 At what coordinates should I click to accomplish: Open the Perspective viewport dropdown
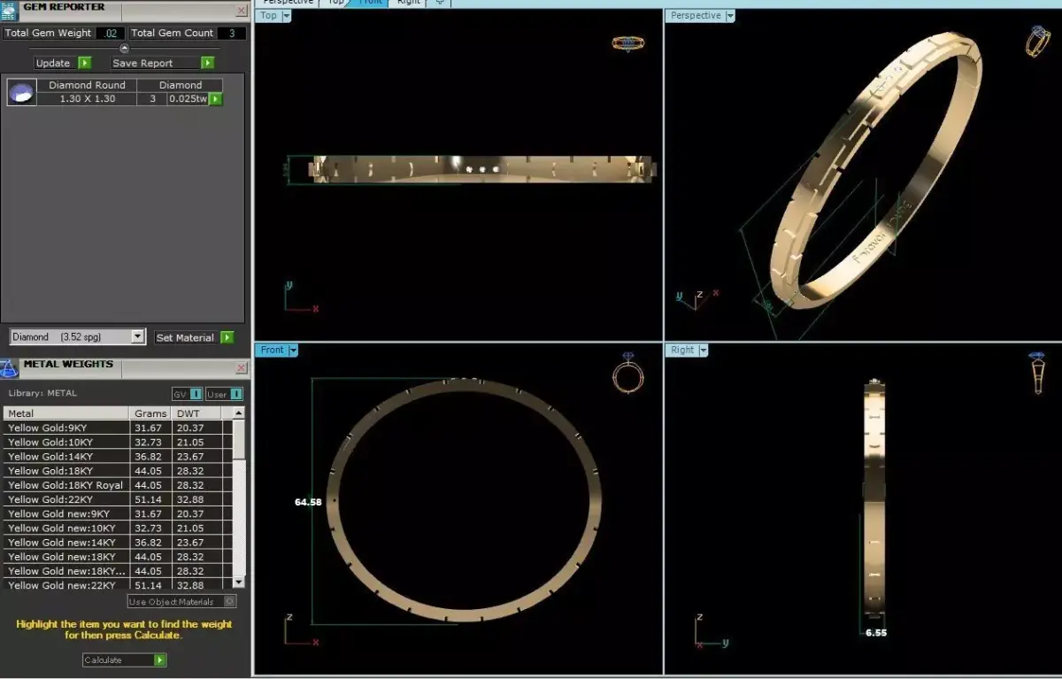click(731, 15)
